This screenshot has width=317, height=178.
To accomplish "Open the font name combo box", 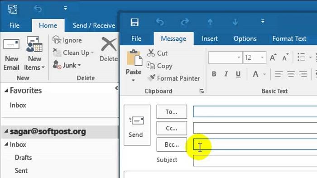I will click(x=225, y=58).
